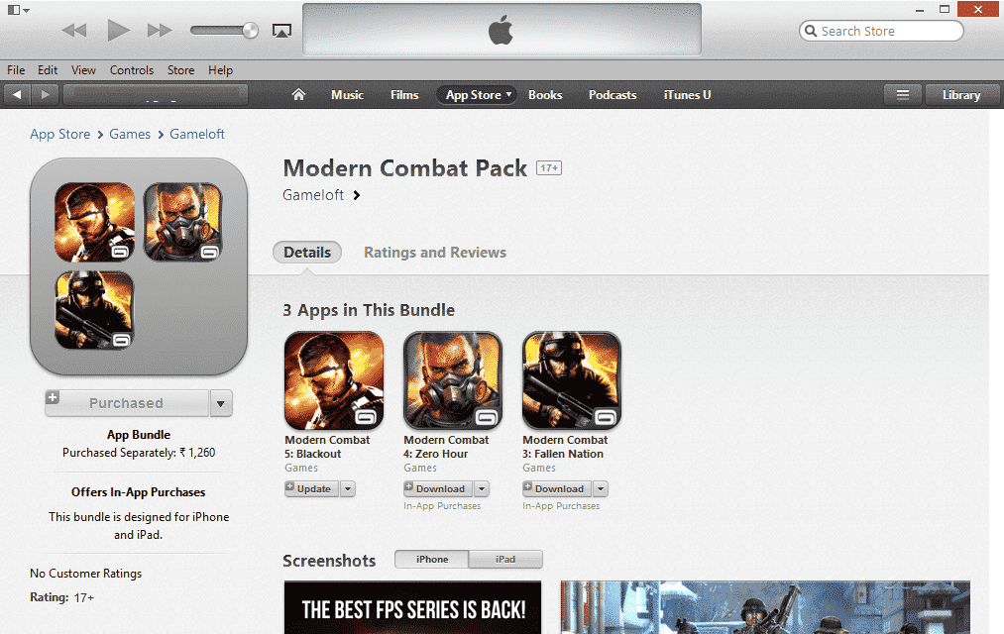1004x634 pixels.
Task: Click the Home icon in store navigation
Action: tap(298, 95)
